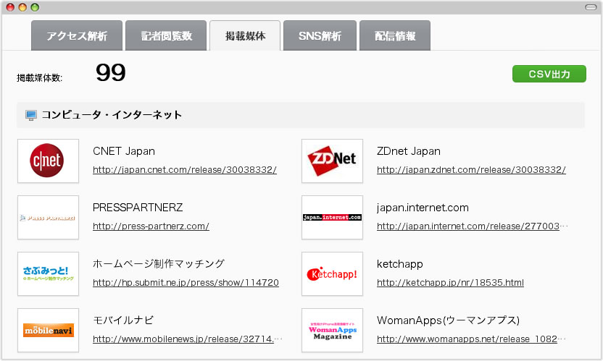Screen dimensions: 603x361
Task: Visit the press-partnerz.com link
Action: tap(151, 226)
